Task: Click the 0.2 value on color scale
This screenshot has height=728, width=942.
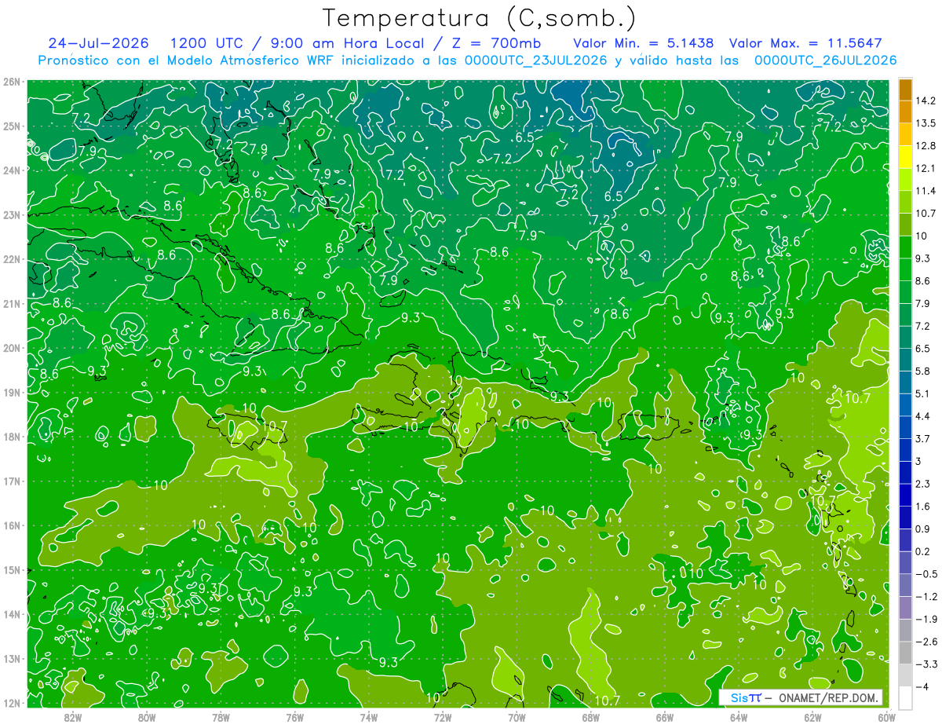Action: point(922,551)
